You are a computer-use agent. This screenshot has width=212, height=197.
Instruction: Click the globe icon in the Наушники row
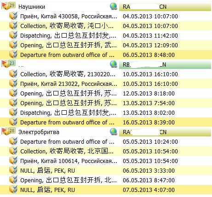tap(114, 6)
